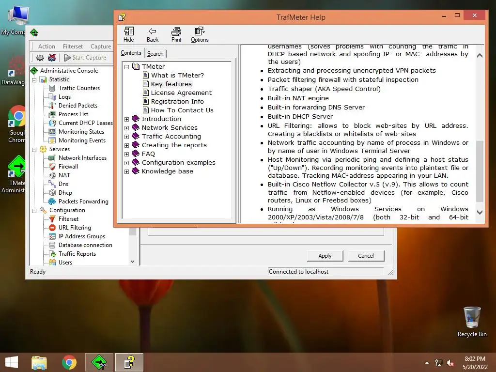Switch to TMeter console taskbar button
The width and height of the screenshot is (496, 372).
99,362
